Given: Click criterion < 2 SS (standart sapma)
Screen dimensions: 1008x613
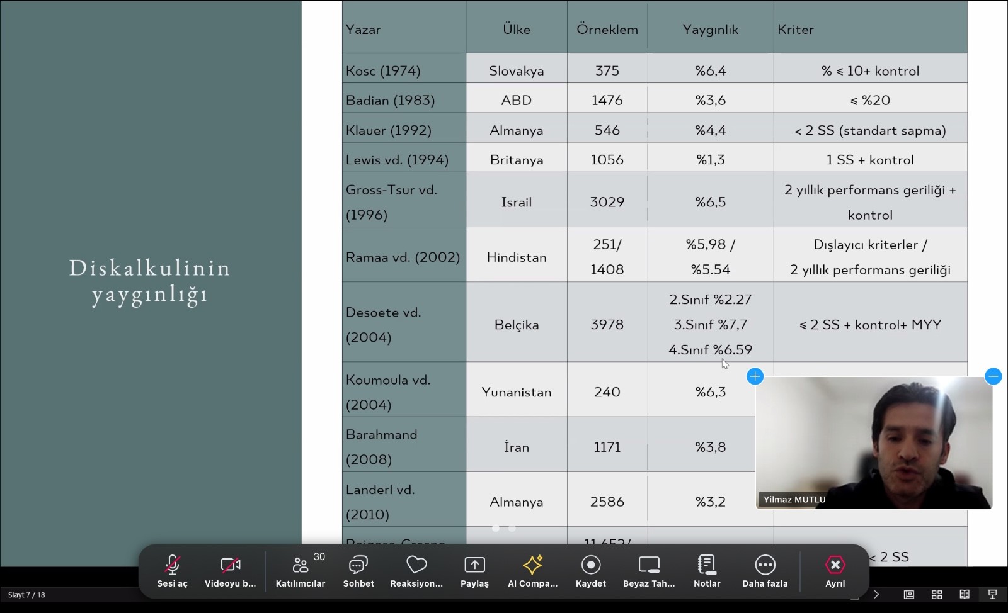Looking at the screenshot, I should coord(870,130).
